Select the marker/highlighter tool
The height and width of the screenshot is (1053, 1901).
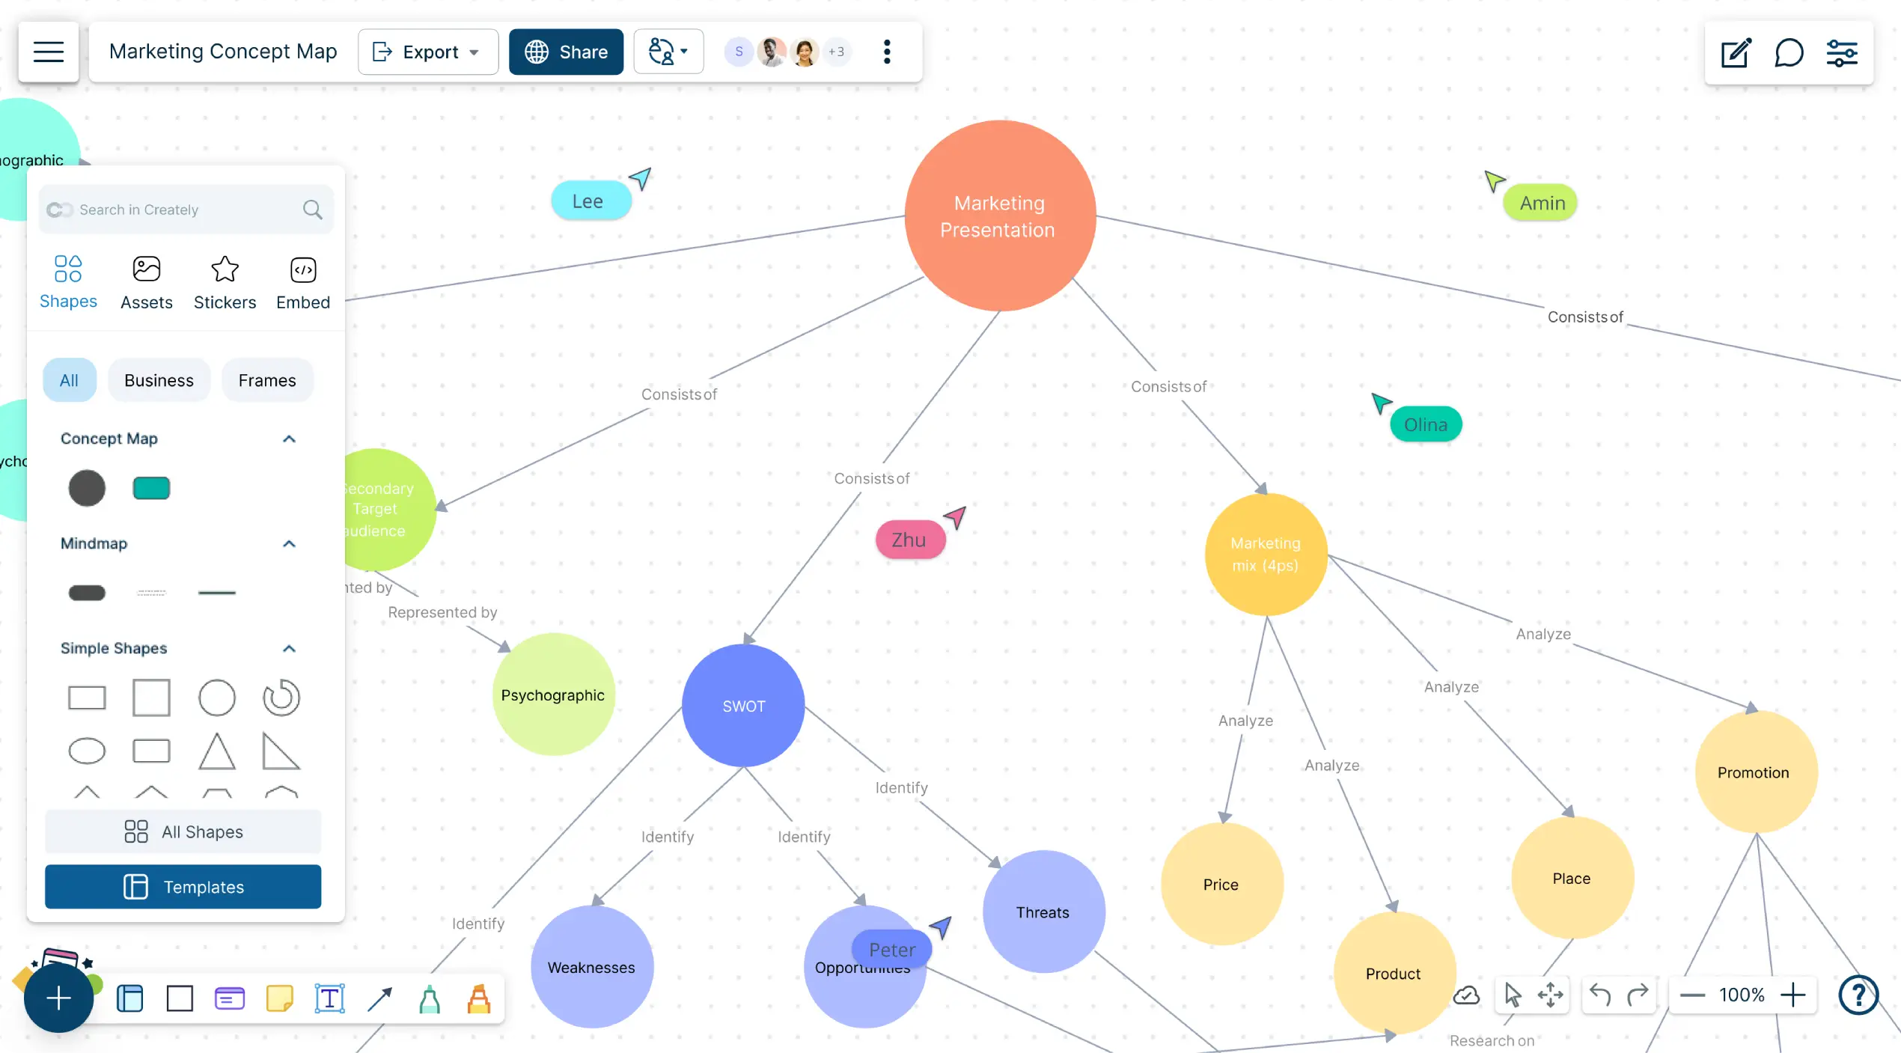[478, 997]
